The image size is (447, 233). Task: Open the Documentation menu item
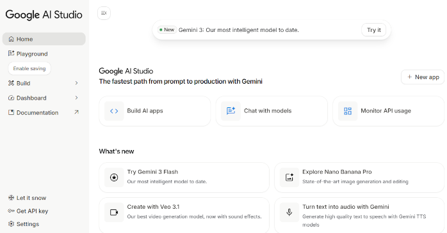[44, 113]
